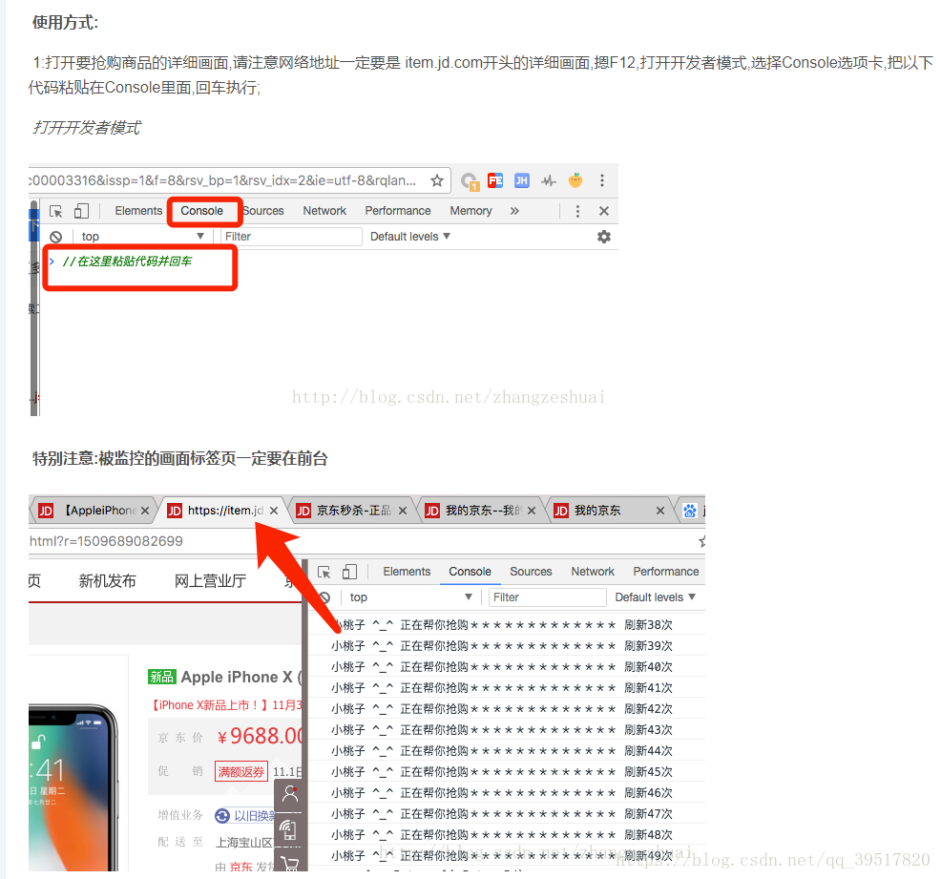This screenshot has height=879, width=941.
Task: Switch to Console tab in lower DevTools
Action: [470, 572]
